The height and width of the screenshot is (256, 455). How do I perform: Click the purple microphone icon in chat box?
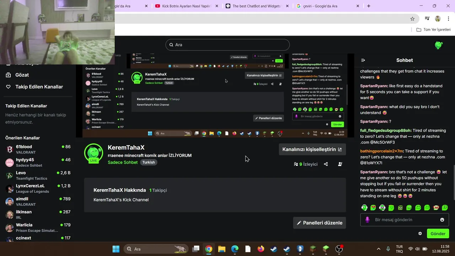(x=368, y=220)
